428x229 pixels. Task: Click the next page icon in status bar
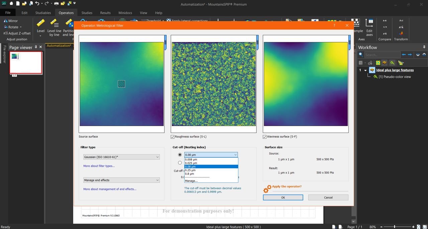(x=340, y=227)
